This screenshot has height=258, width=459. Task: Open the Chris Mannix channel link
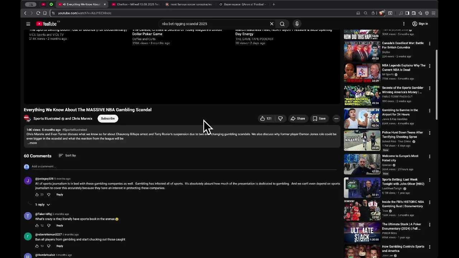(82, 119)
